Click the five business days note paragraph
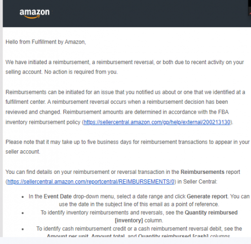The height and width of the screenshot is (244, 251). point(128,147)
